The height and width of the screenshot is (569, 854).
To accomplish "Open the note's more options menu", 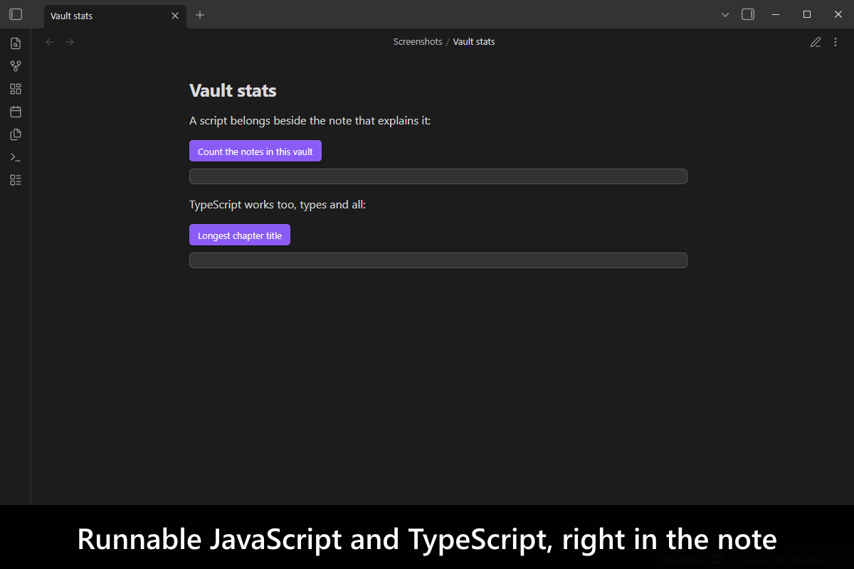I will [x=835, y=42].
